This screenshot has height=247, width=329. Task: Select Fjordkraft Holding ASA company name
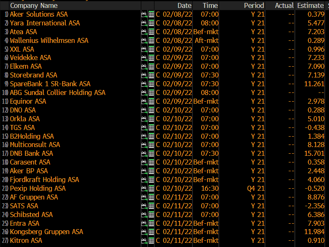click(x=45, y=180)
